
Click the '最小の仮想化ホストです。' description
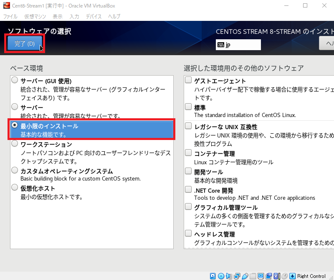51,197
